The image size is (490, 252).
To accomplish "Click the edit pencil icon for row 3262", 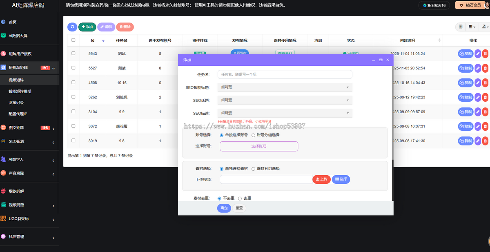I will 478,97.
